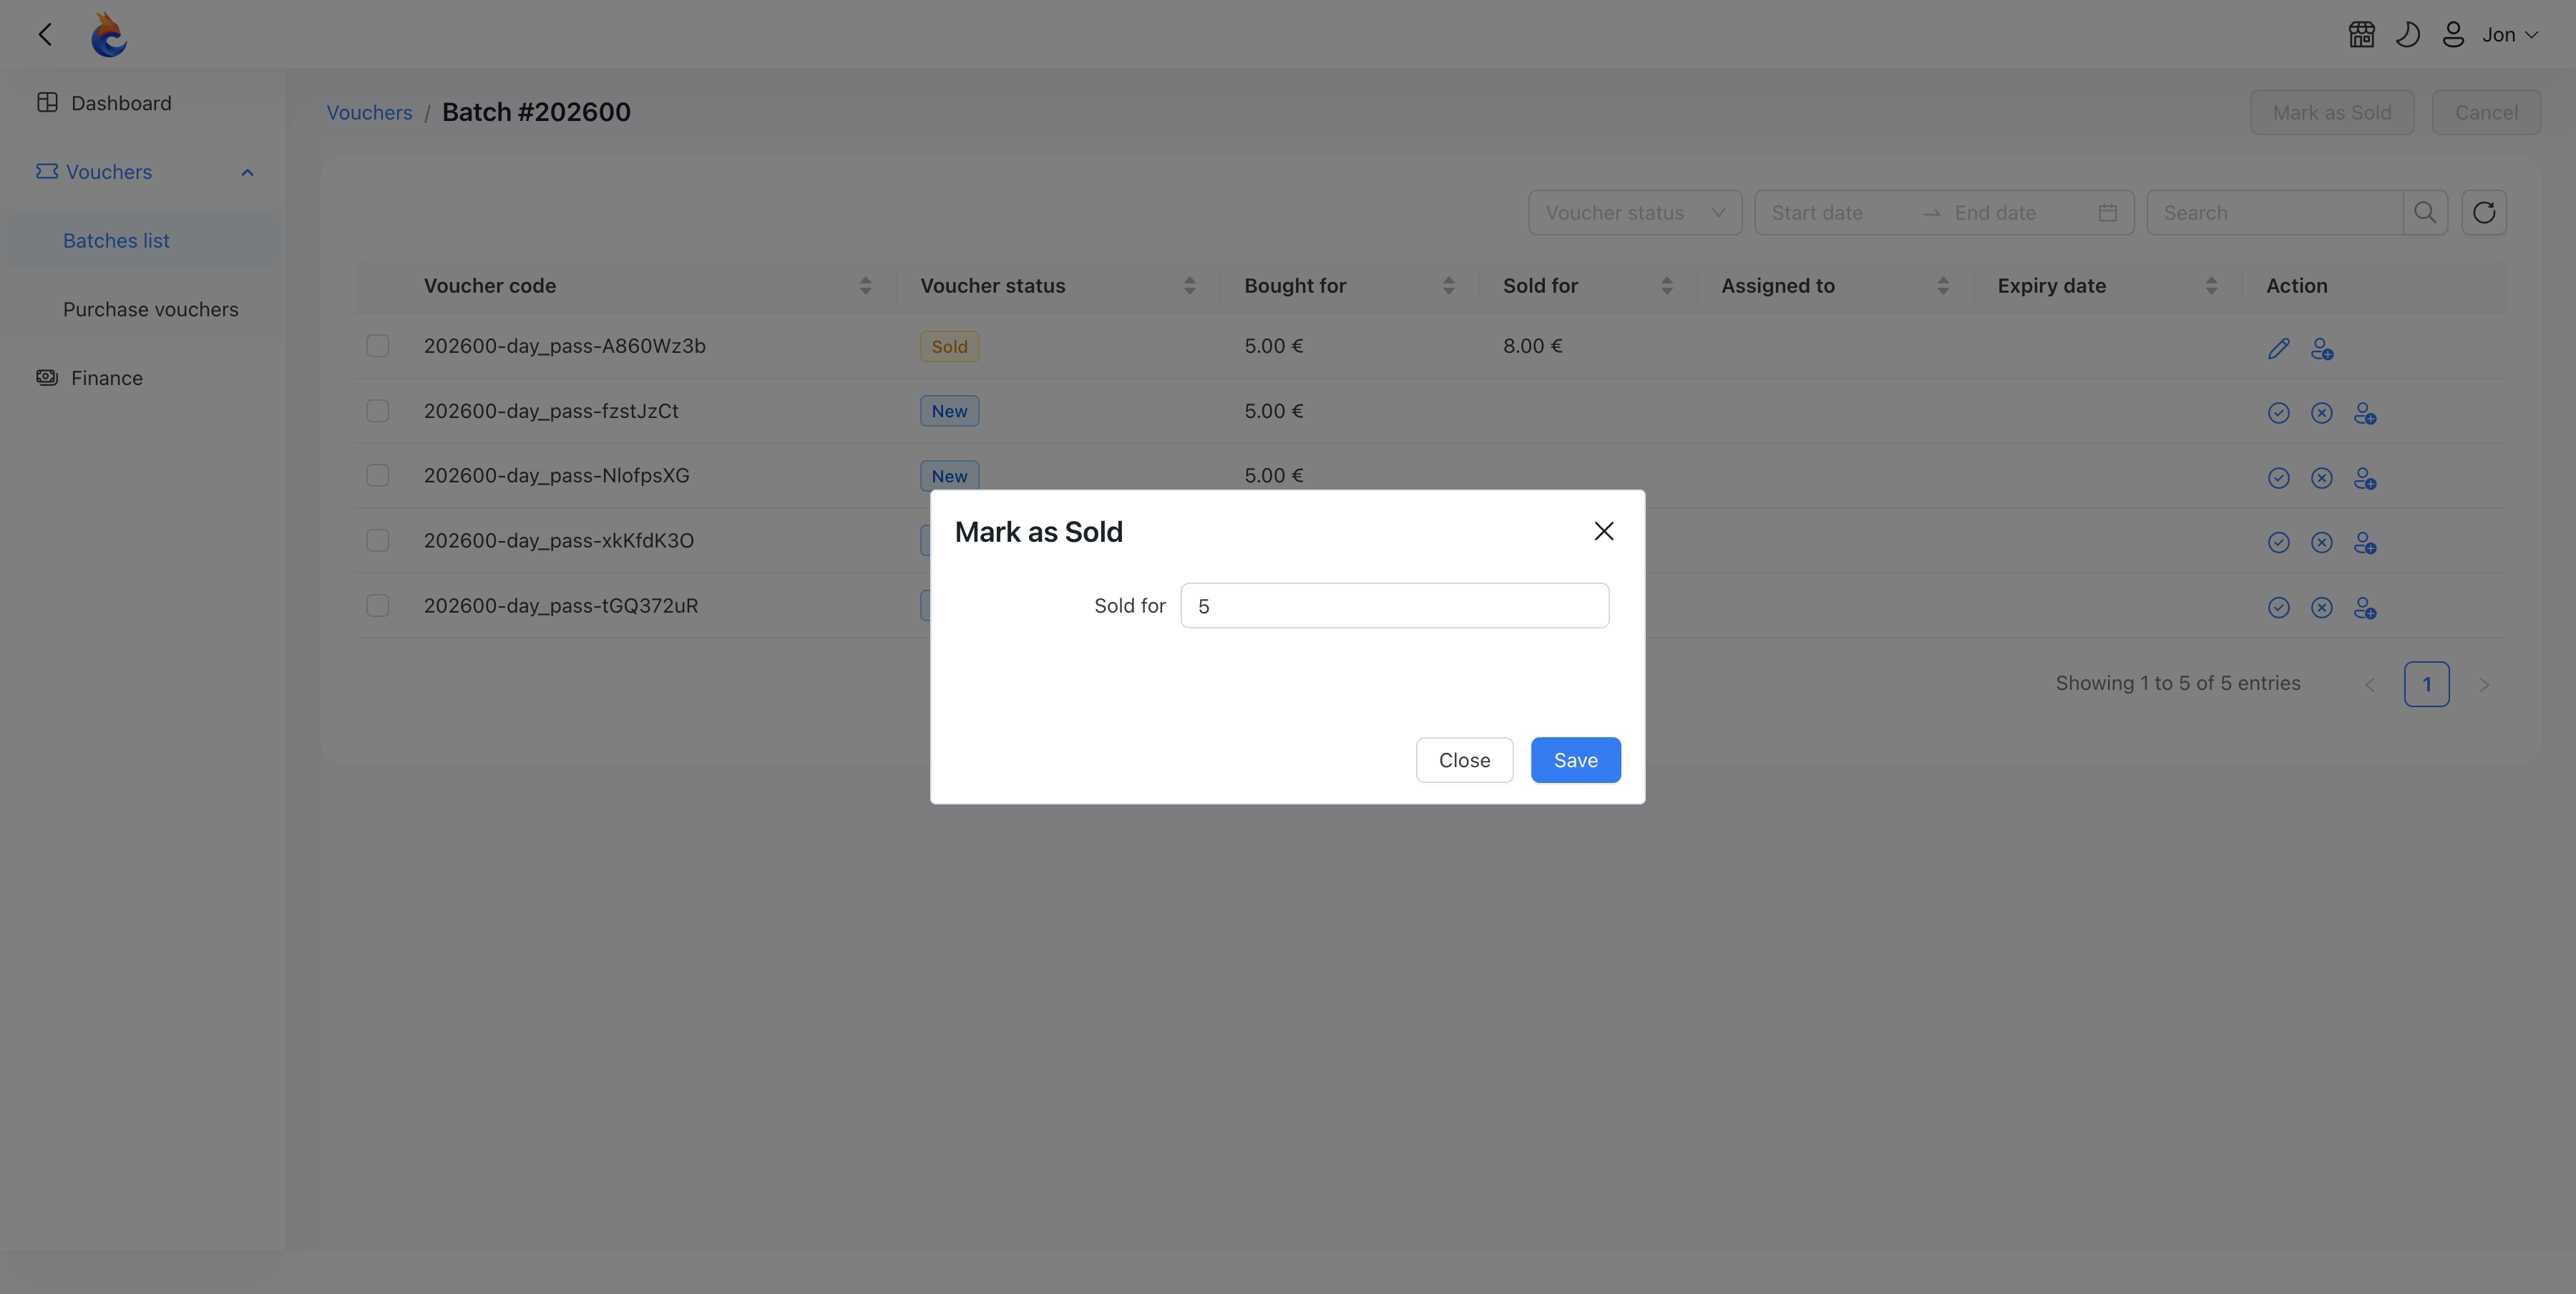Click assign user icon for A860Wz3b voucher
Image resolution: width=2576 pixels, height=1294 pixels.
pos(2321,348)
